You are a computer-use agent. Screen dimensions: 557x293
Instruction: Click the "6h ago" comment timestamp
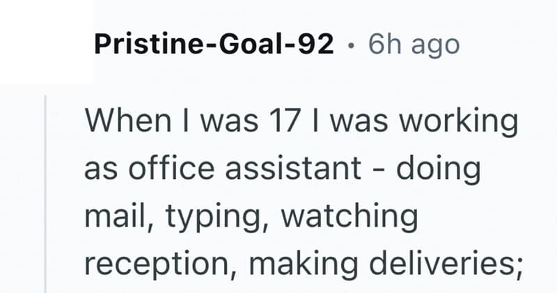(x=414, y=45)
